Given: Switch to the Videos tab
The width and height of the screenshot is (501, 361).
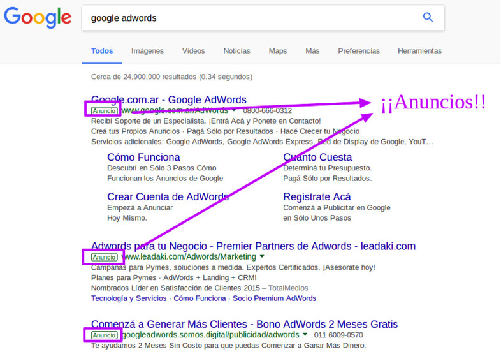Looking at the screenshot, I should click(194, 51).
